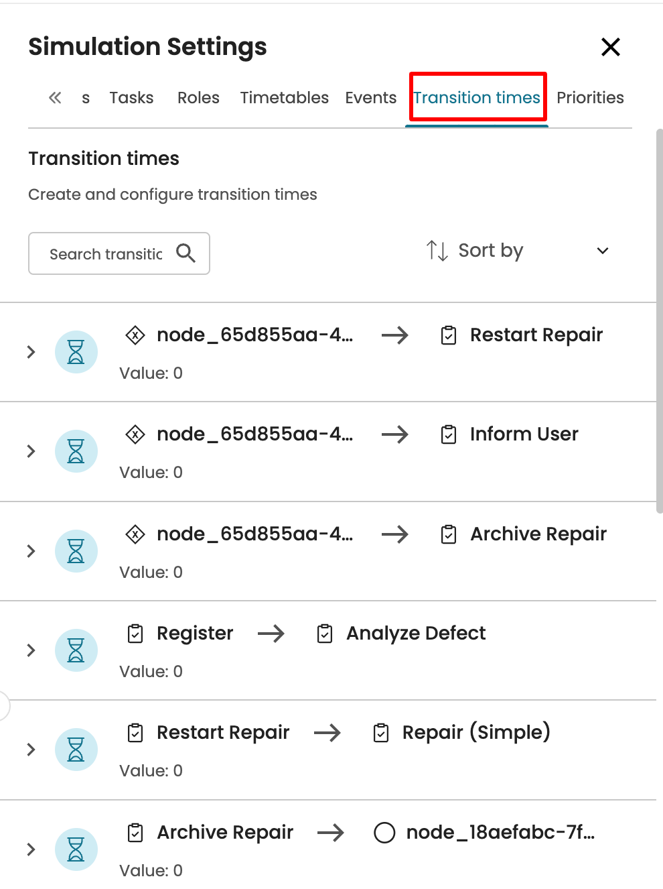Switch to the Tasks tab
Image resolution: width=663 pixels, height=889 pixels.
[131, 98]
